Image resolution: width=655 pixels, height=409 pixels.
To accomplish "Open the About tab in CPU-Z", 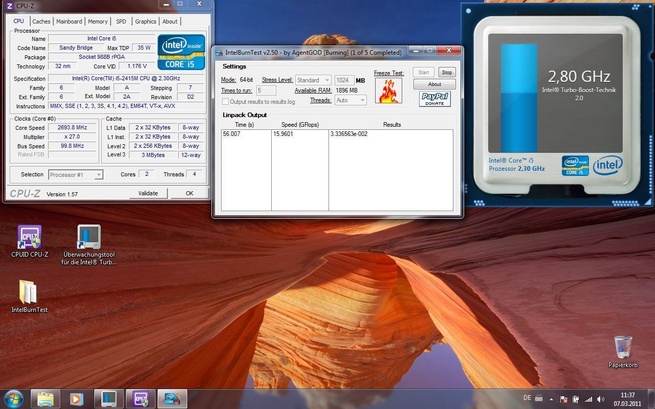I will pyautogui.click(x=170, y=21).
